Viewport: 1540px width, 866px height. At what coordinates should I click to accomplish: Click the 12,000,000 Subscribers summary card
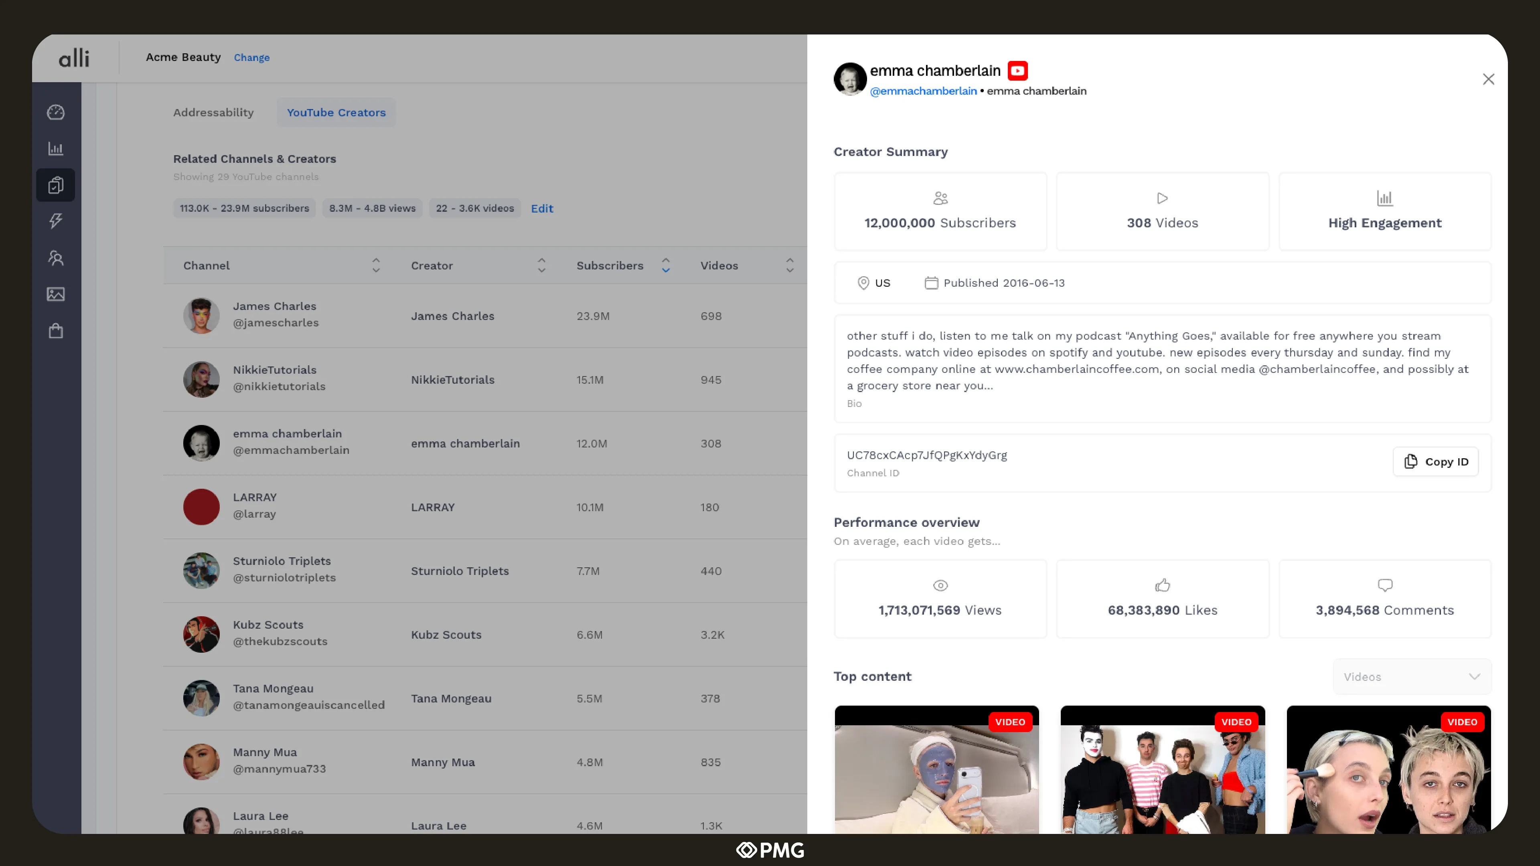click(940, 212)
